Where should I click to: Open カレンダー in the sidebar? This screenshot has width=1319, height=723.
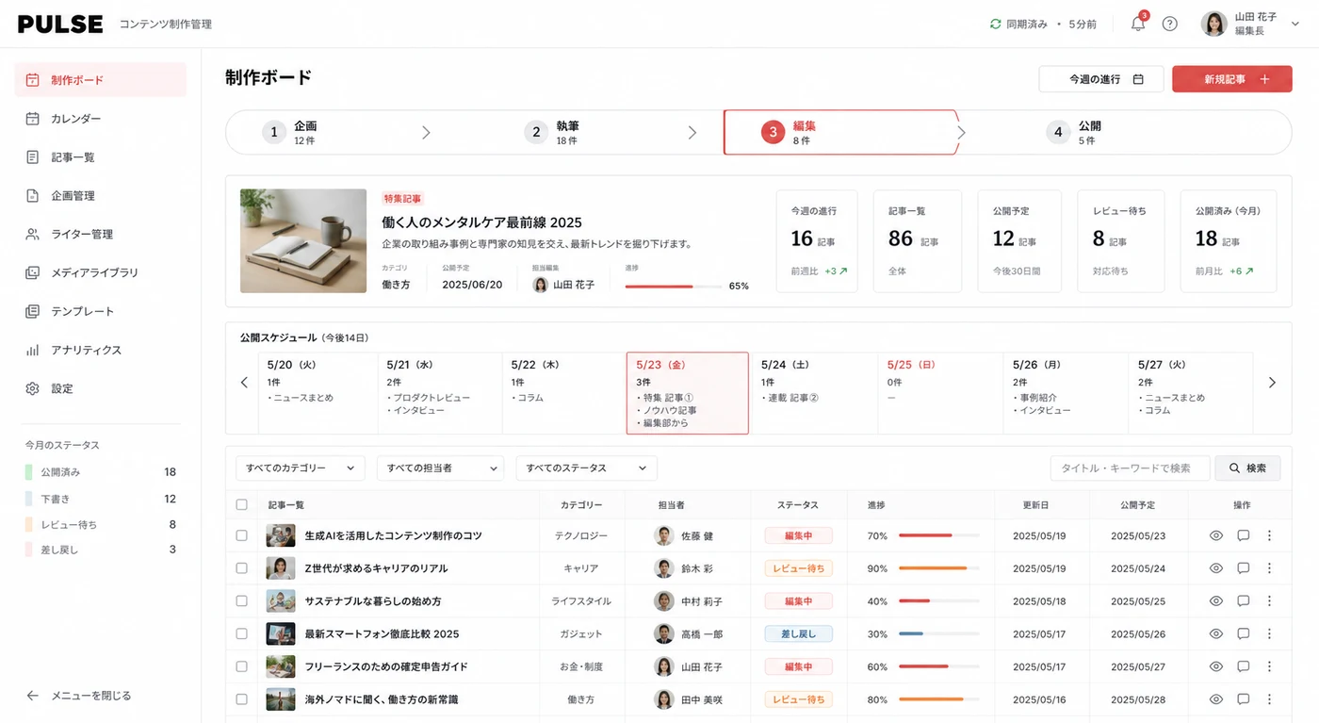pyautogui.click(x=101, y=119)
